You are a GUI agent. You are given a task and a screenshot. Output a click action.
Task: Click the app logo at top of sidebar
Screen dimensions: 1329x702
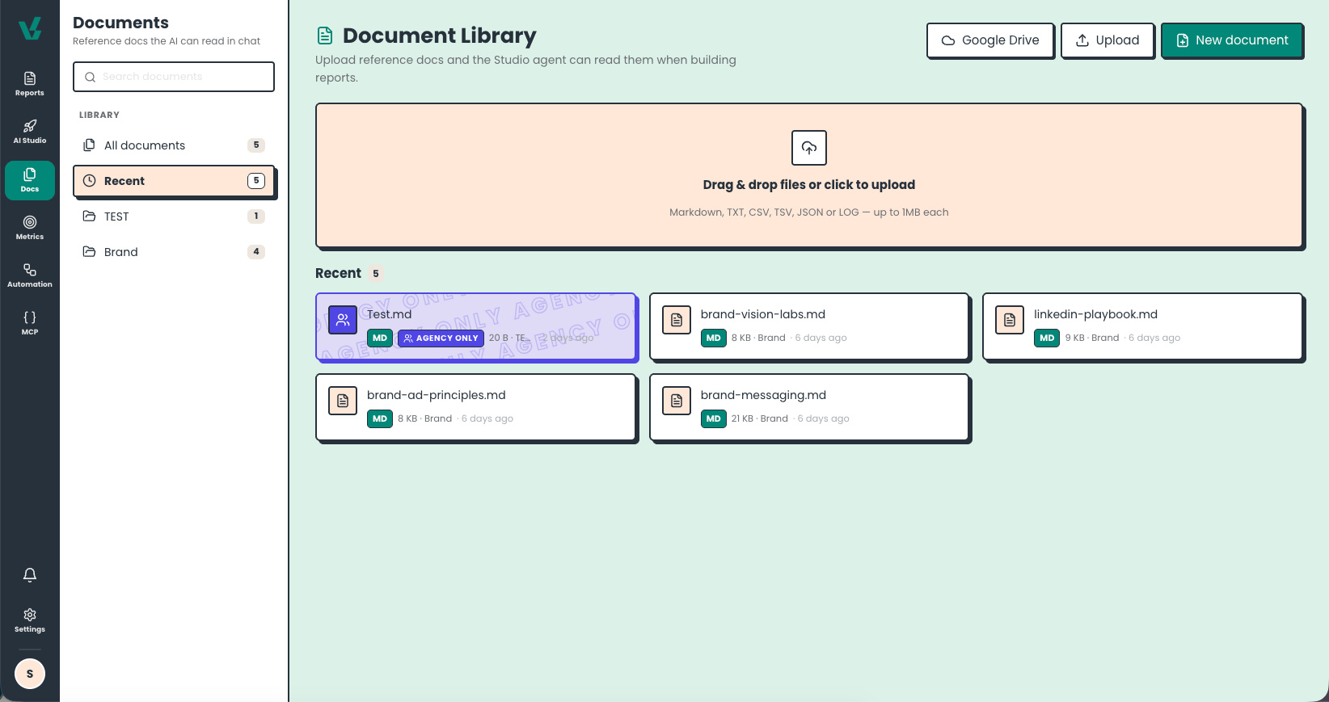tap(30, 29)
